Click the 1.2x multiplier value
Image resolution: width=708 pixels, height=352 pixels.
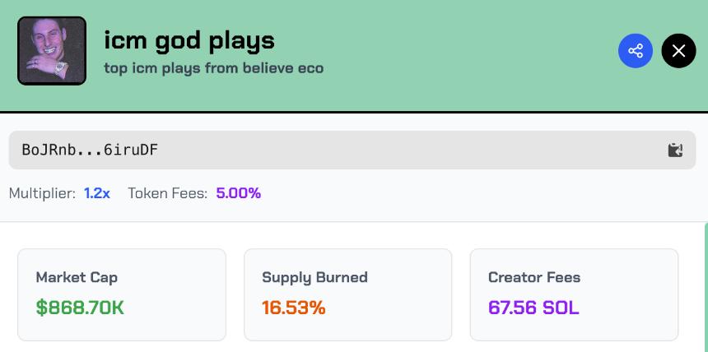click(97, 193)
